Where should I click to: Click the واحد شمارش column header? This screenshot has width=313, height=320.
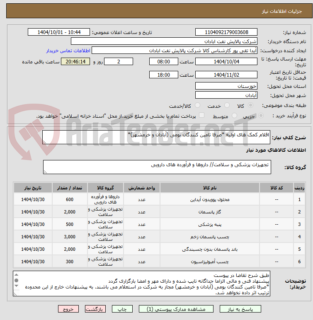tap(142, 188)
